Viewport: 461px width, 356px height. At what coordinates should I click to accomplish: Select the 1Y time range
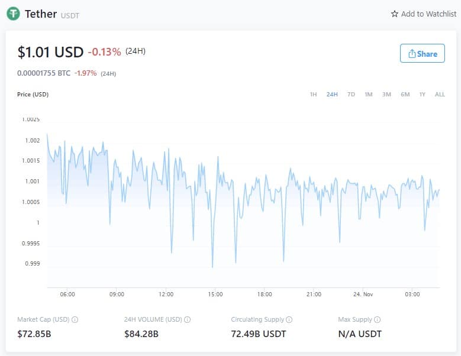coord(422,94)
